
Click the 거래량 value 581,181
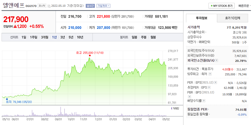click(161, 16)
